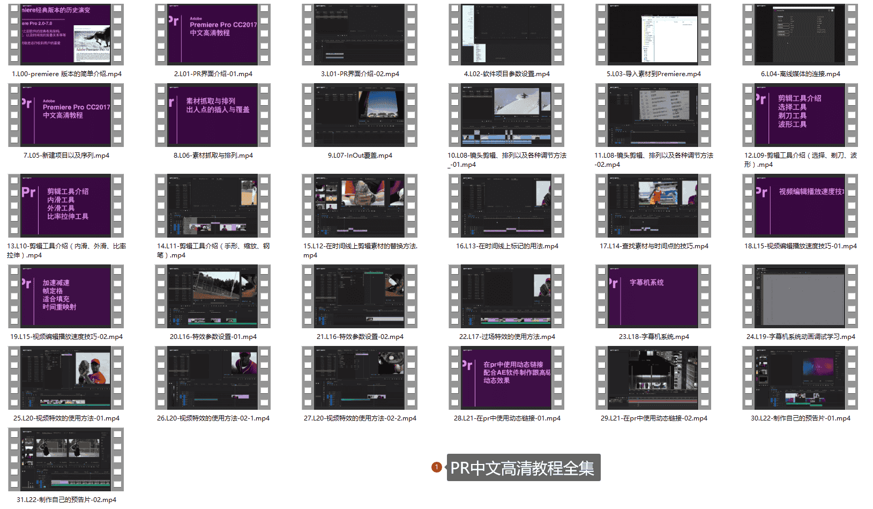Click the 30.L22-制作自己的预告片-01.mp4 thumbnail
Viewport: 873px width, 509px height.
pyautogui.click(x=800, y=378)
